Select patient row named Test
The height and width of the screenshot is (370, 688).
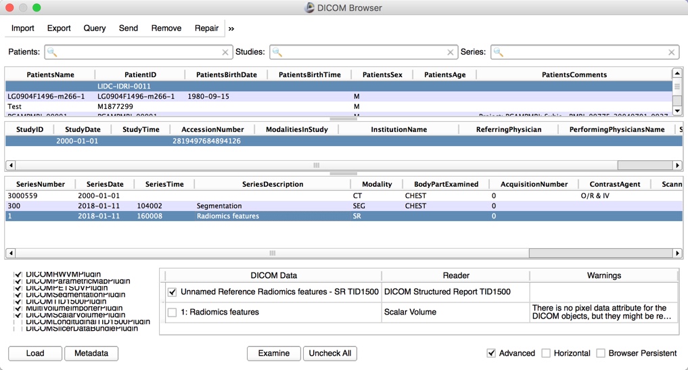338,106
